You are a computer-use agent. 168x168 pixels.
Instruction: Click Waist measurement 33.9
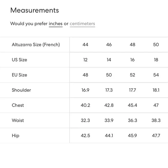[109, 120]
